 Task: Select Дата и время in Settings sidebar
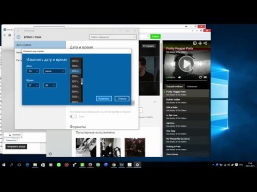pyautogui.click(x=40, y=45)
